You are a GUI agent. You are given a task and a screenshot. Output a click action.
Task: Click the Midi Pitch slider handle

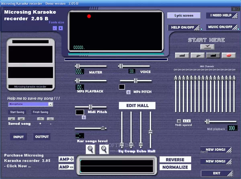(90, 107)
